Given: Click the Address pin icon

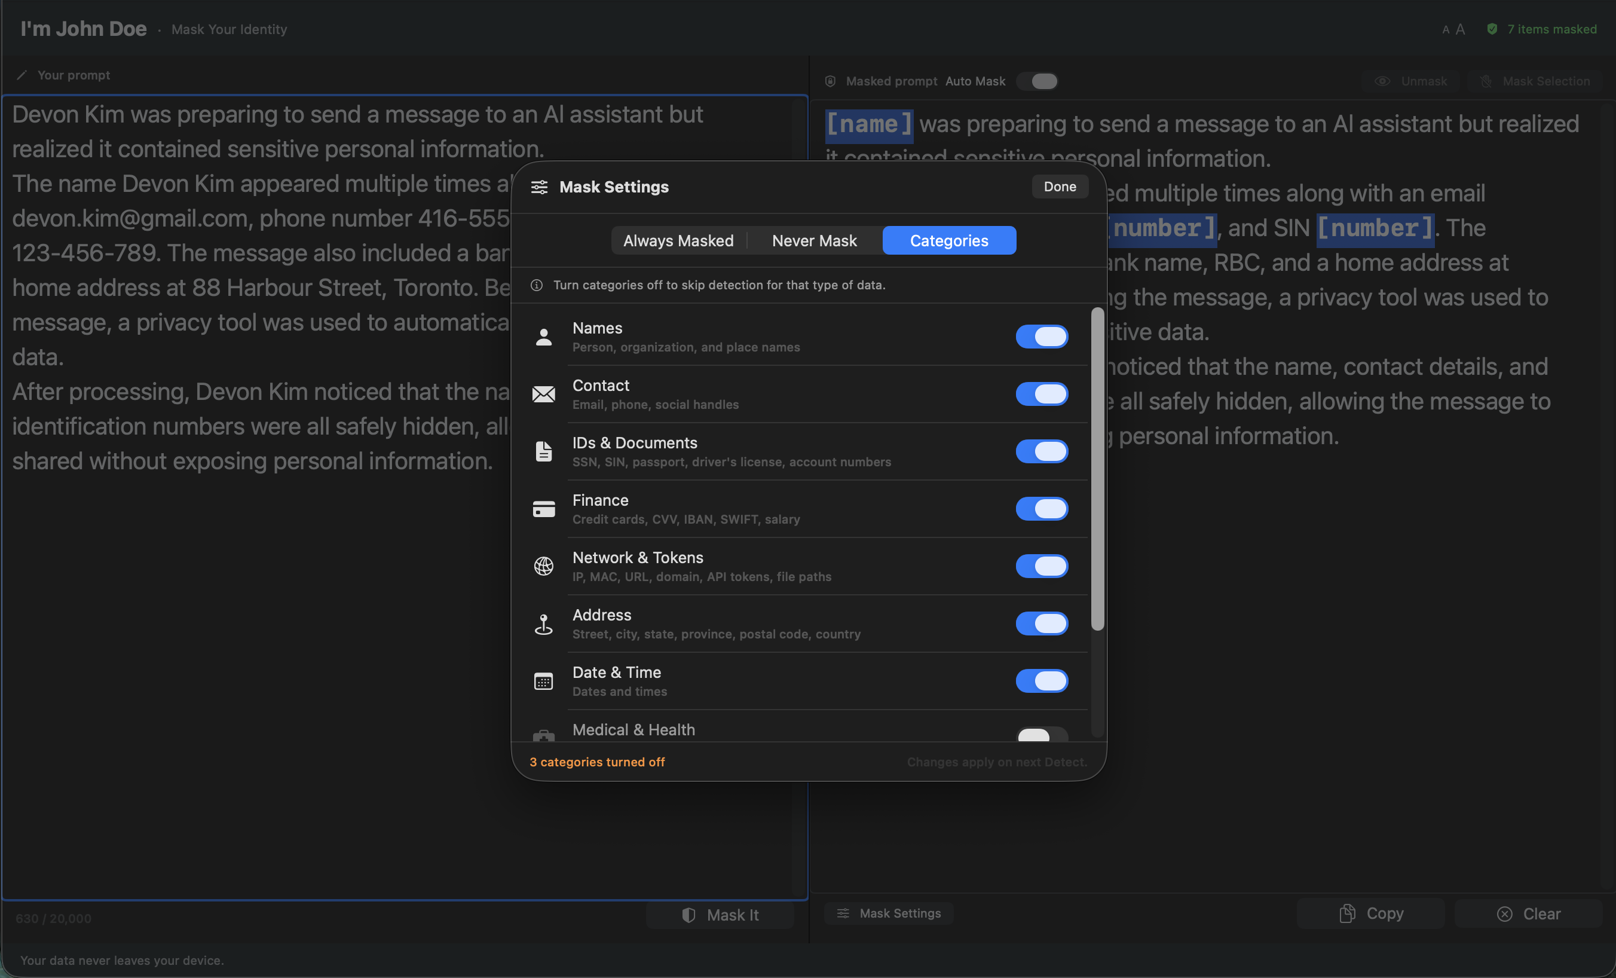Looking at the screenshot, I should [544, 624].
